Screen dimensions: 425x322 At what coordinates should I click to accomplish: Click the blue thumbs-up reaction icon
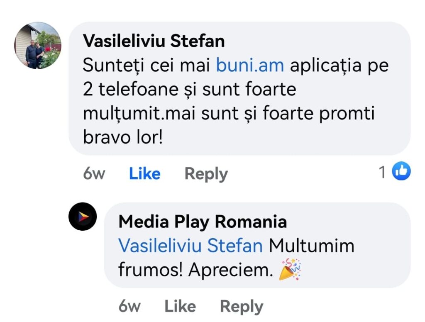(x=401, y=172)
